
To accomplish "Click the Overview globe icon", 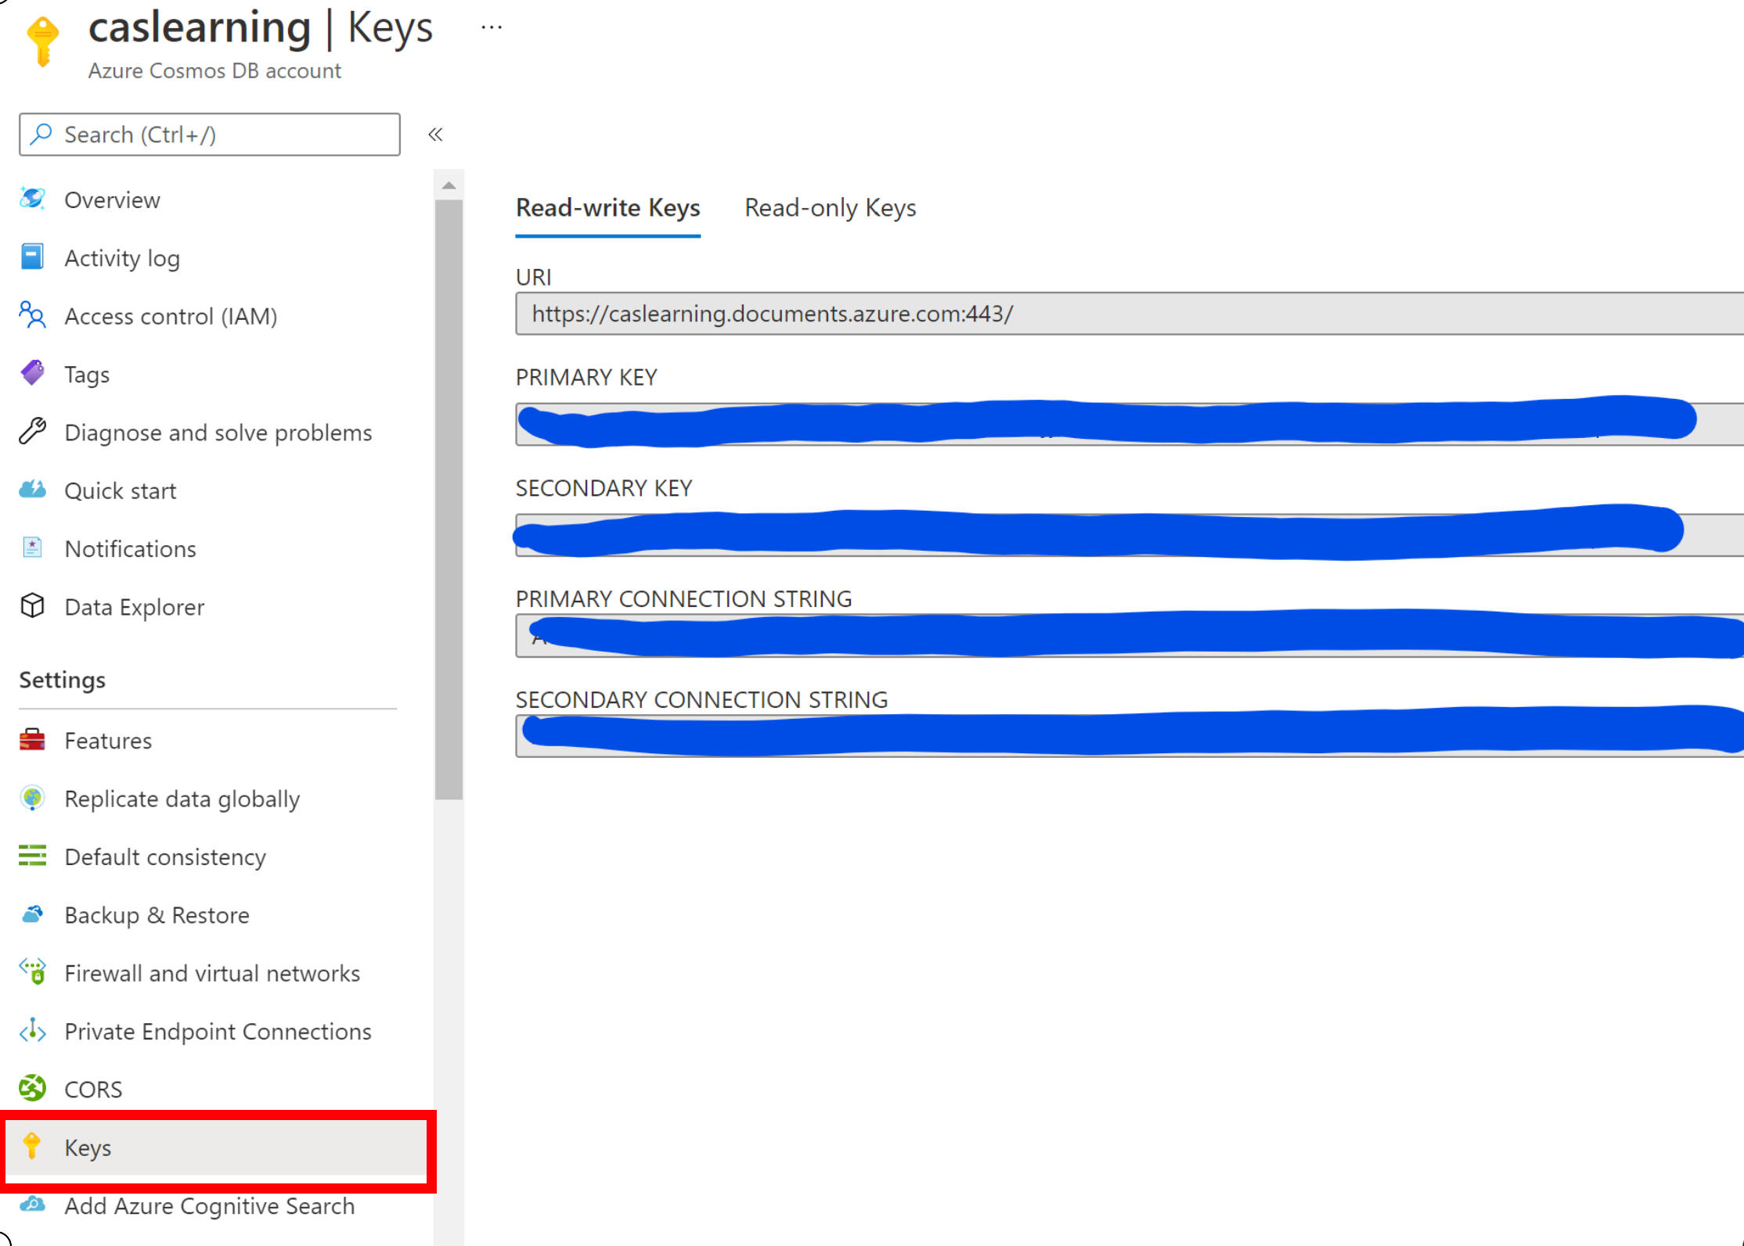I will (x=32, y=199).
